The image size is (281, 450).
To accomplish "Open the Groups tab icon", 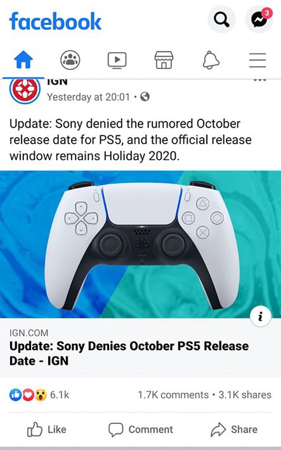I will point(70,60).
